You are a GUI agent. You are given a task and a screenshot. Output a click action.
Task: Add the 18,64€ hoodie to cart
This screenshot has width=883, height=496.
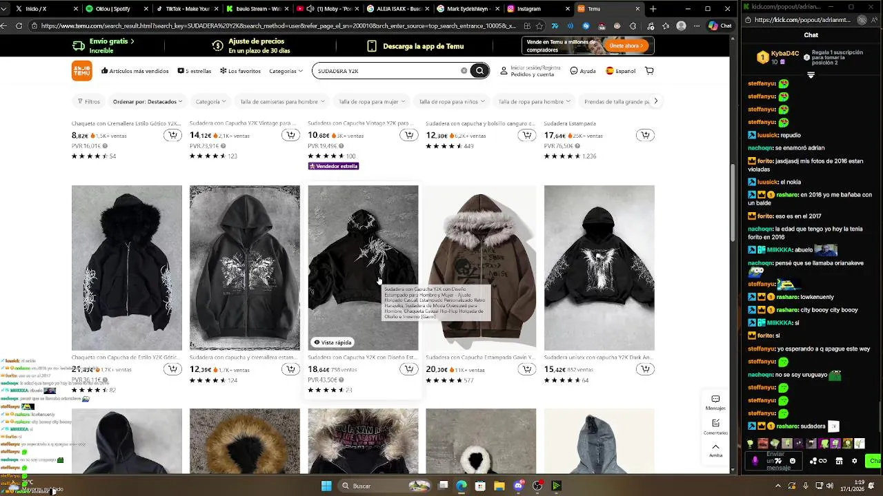409,369
